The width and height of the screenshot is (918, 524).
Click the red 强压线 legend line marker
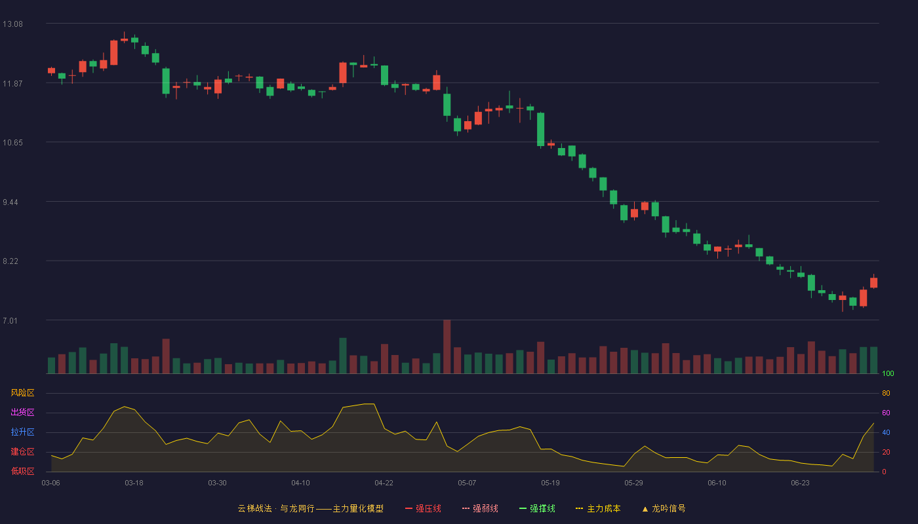tap(409, 508)
